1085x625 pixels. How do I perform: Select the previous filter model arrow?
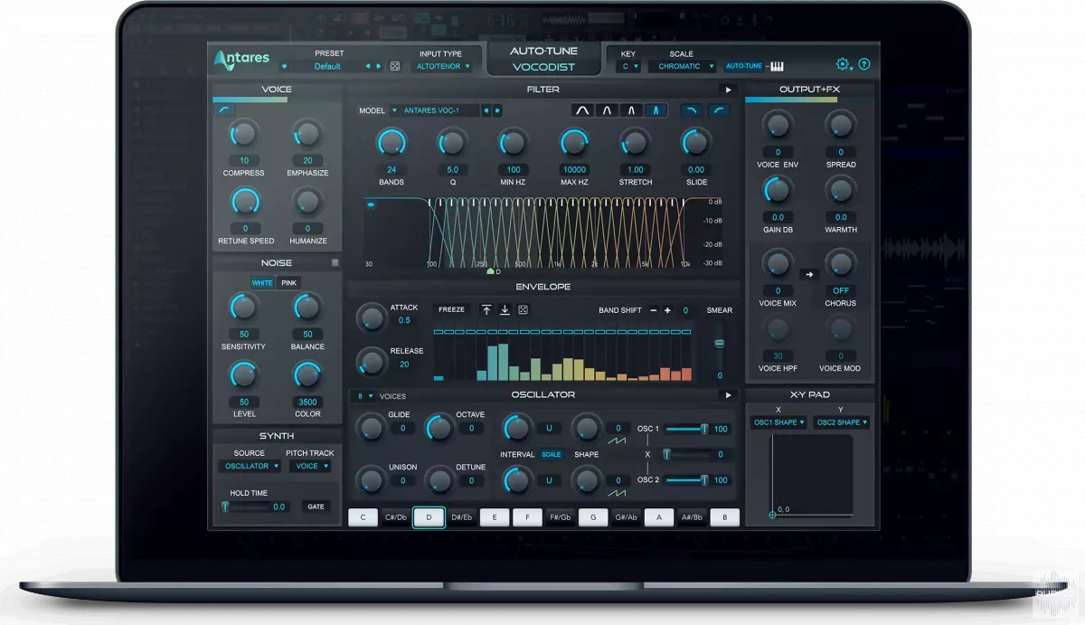(x=486, y=110)
